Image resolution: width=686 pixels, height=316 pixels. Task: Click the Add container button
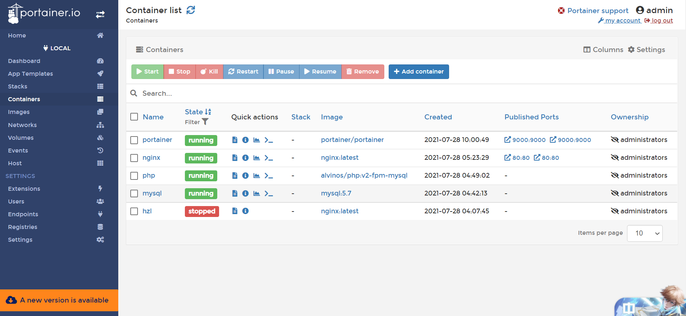click(419, 72)
